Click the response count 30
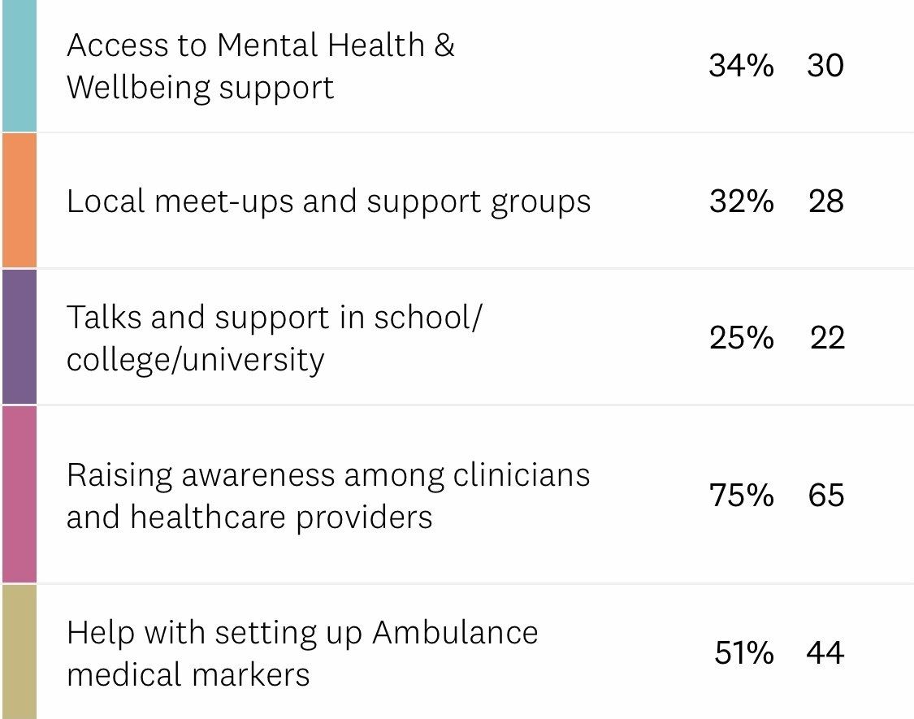 (825, 66)
